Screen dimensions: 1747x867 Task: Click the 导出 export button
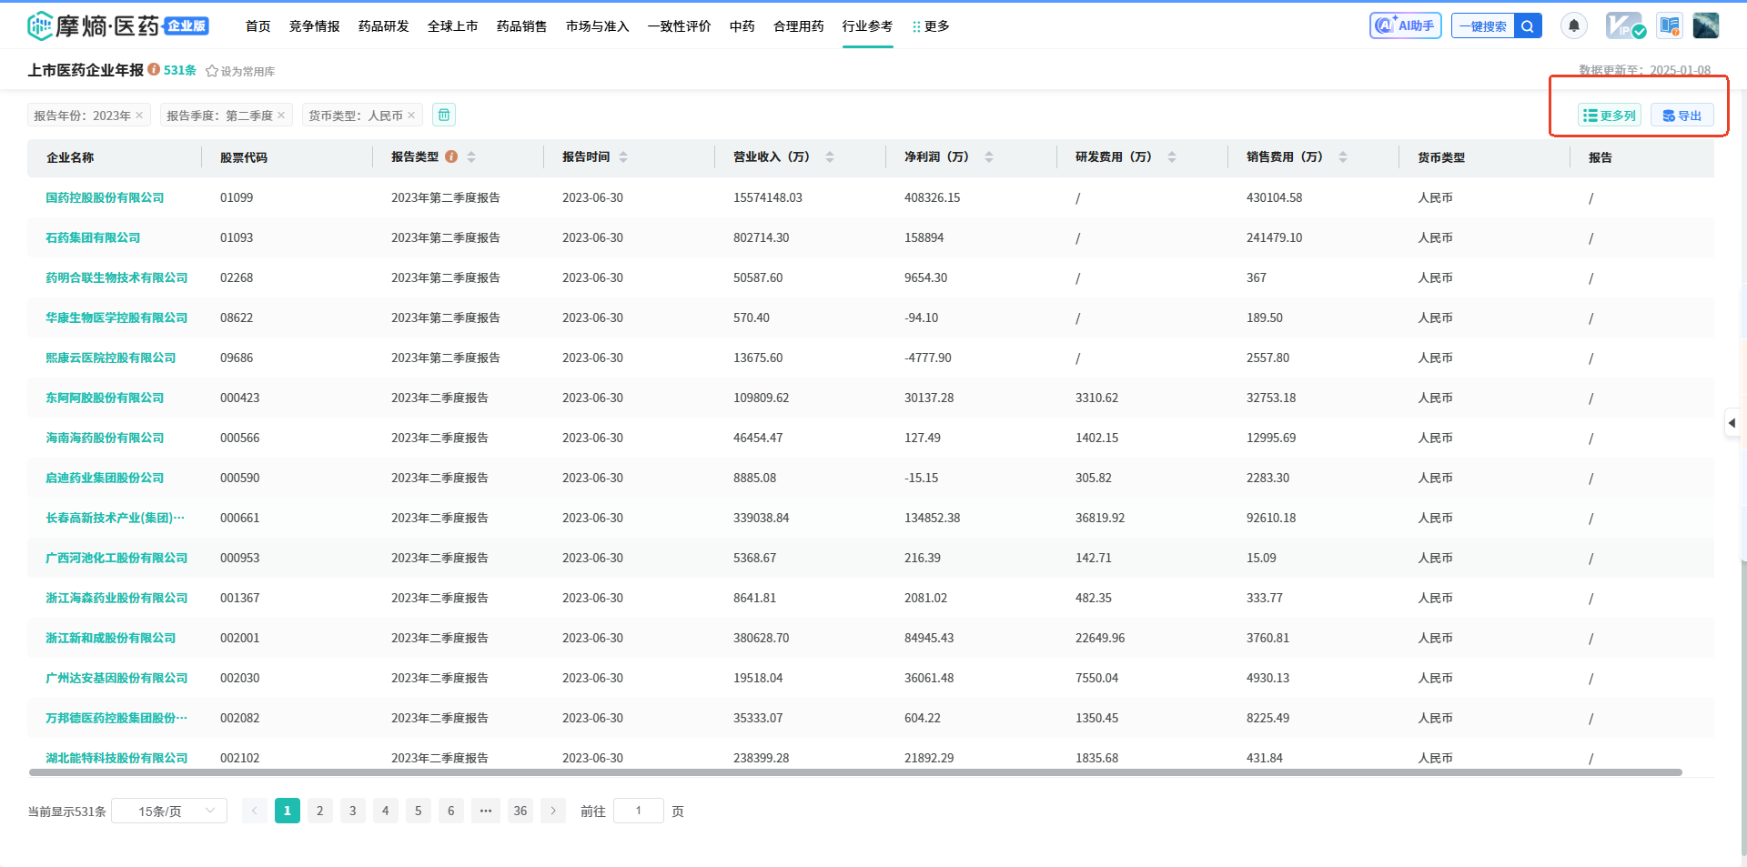tap(1682, 116)
